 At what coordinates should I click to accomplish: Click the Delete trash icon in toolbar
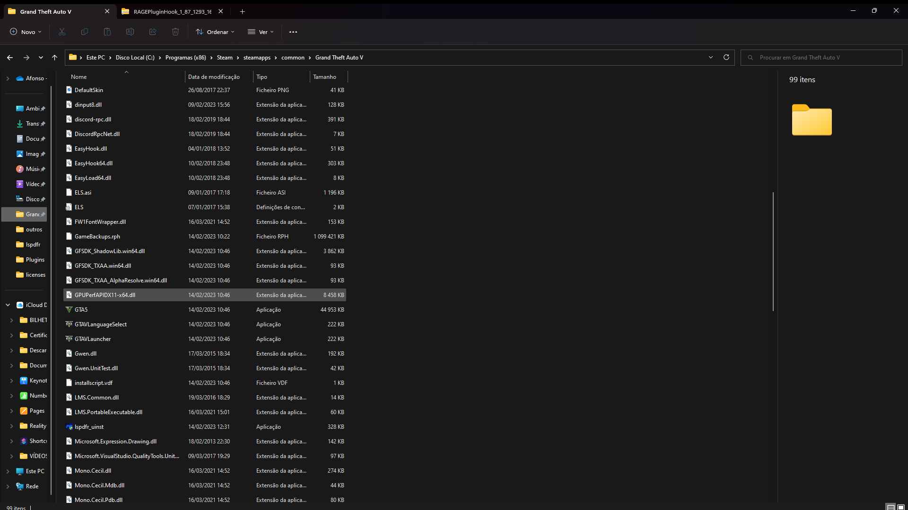coord(175,32)
